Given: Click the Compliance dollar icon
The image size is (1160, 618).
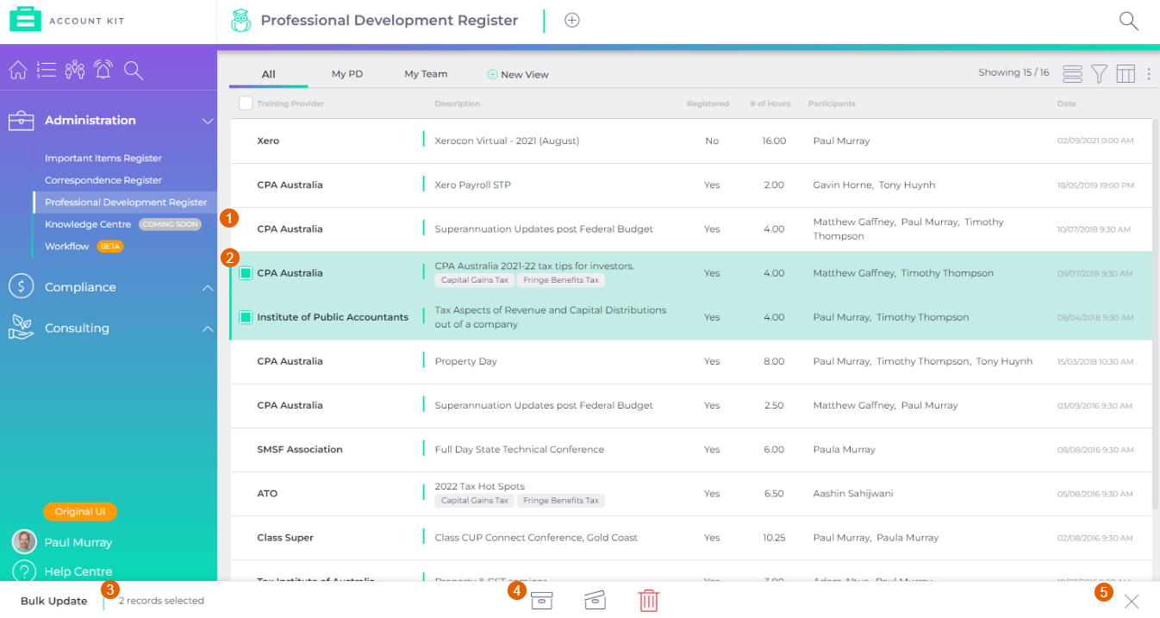Looking at the screenshot, I should pyautogui.click(x=21, y=286).
